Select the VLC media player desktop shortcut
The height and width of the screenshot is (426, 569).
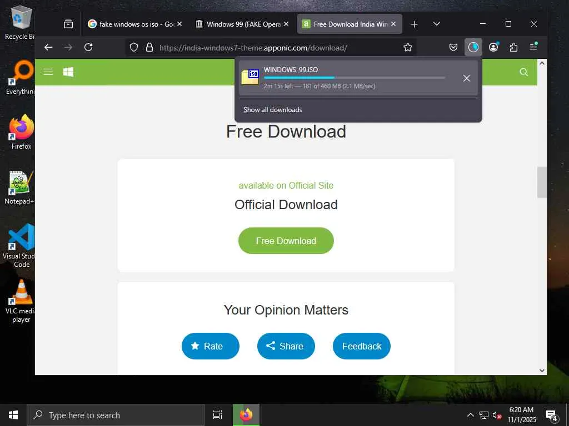pyautogui.click(x=21, y=301)
